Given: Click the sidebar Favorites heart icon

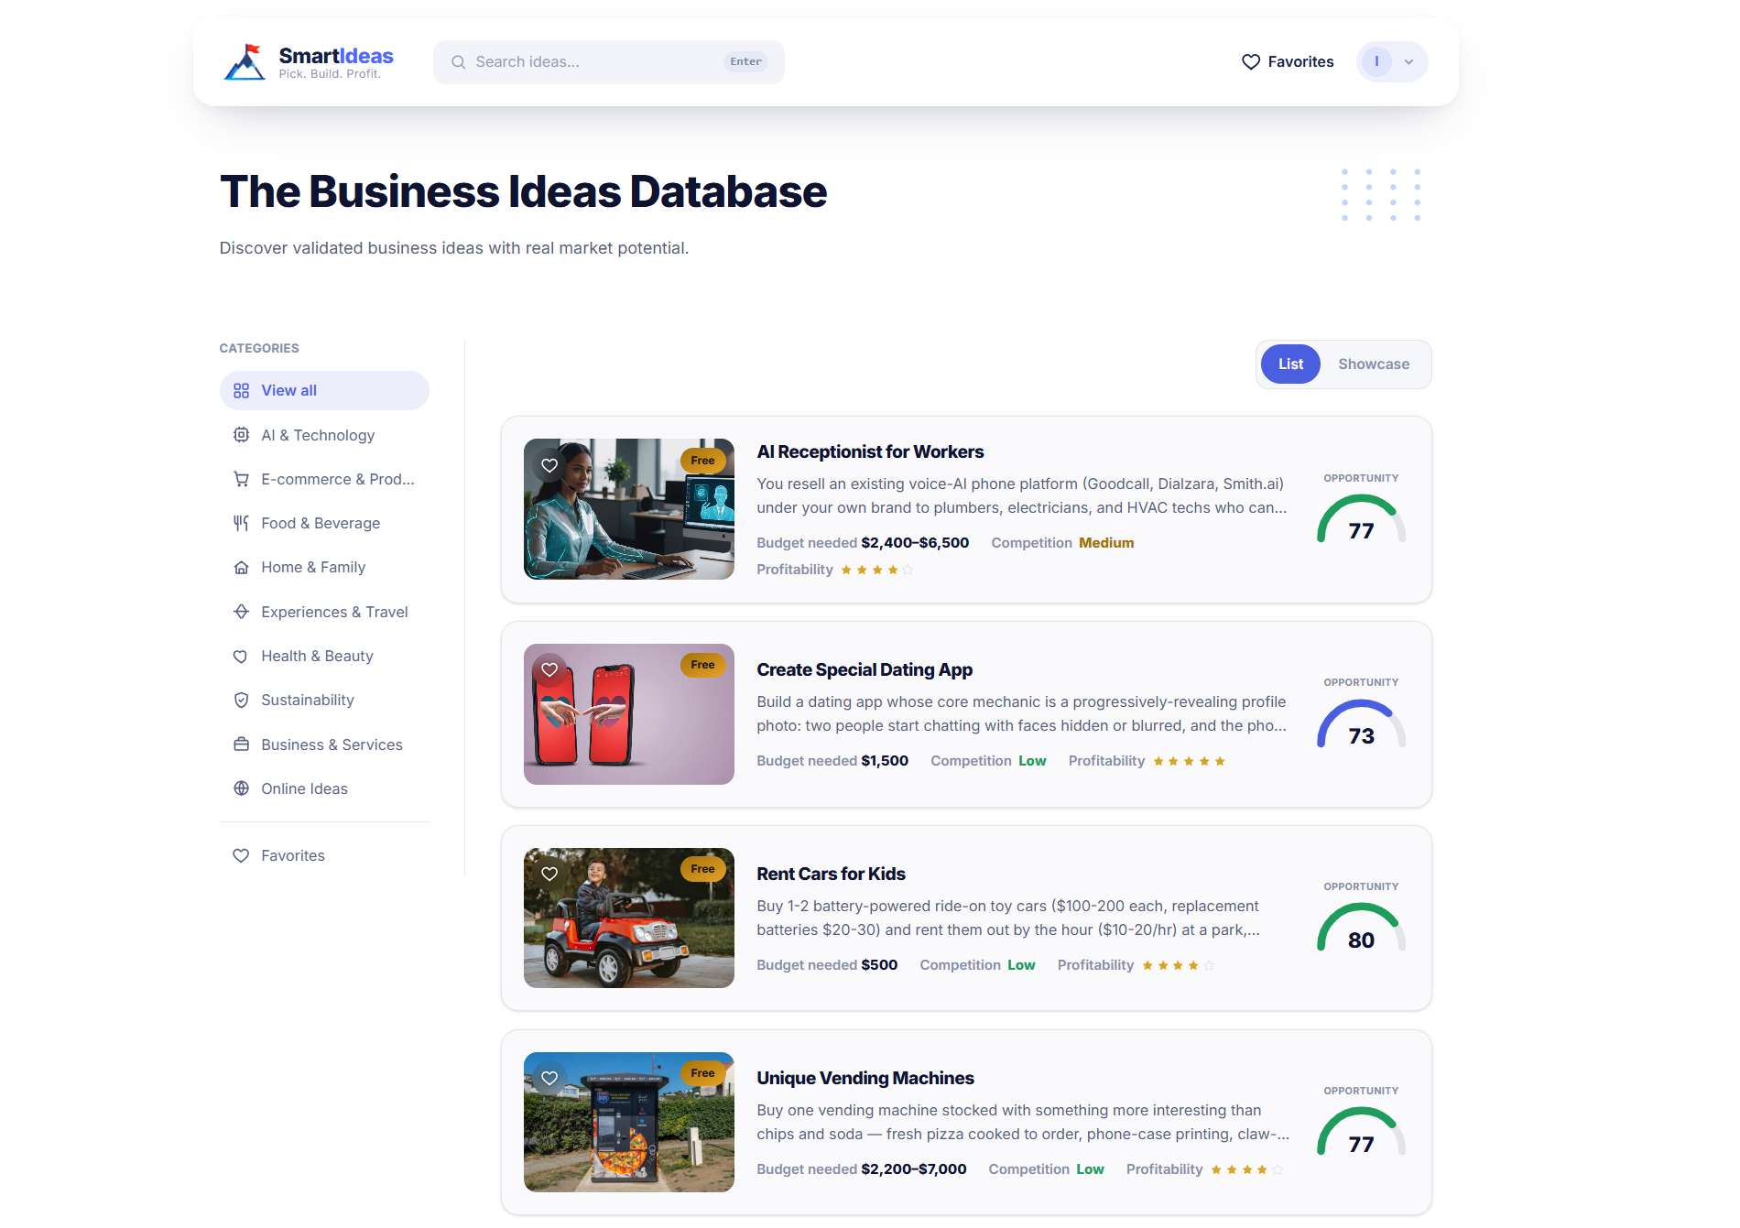Looking at the screenshot, I should (x=241, y=855).
